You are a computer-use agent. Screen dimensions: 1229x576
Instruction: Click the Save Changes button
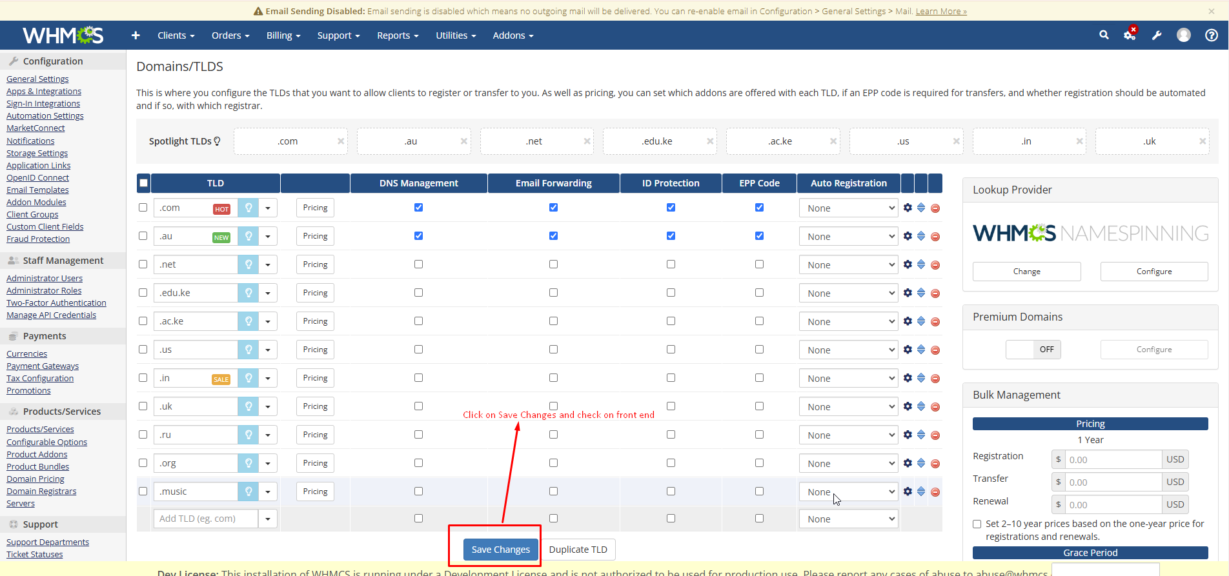[500, 550]
